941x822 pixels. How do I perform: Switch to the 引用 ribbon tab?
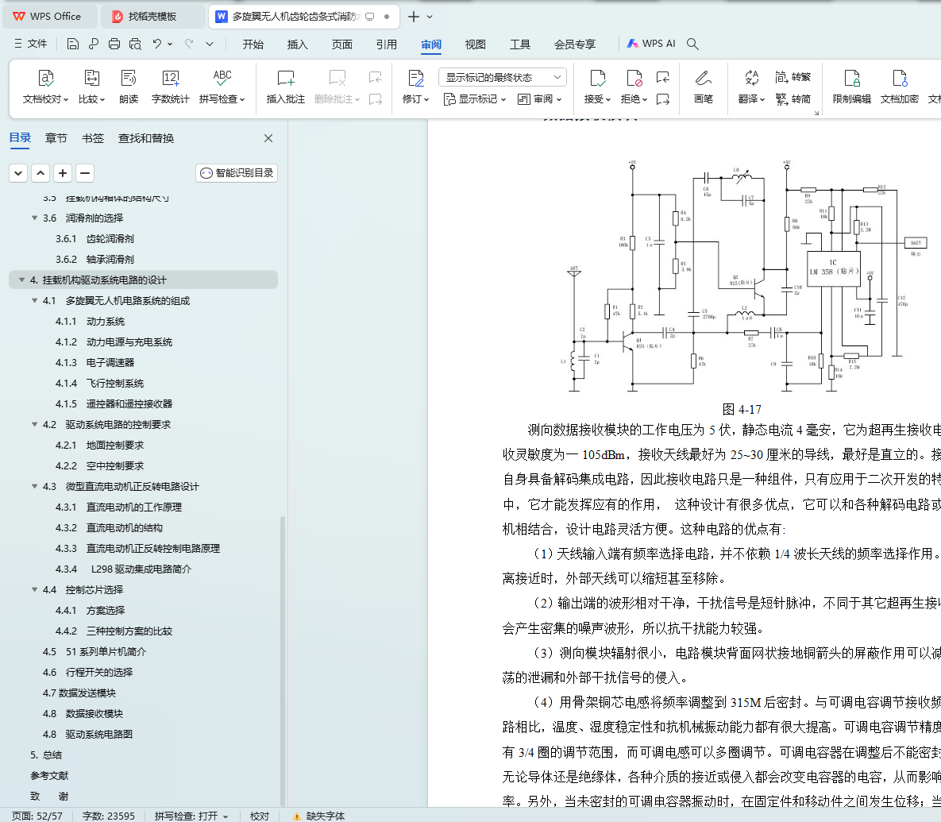coord(387,44)
